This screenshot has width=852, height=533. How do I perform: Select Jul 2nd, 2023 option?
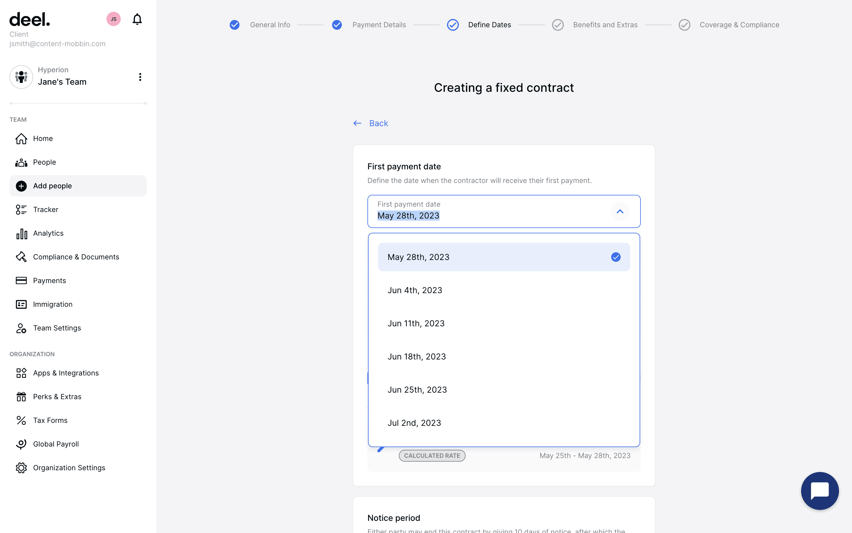coord(504,423)
